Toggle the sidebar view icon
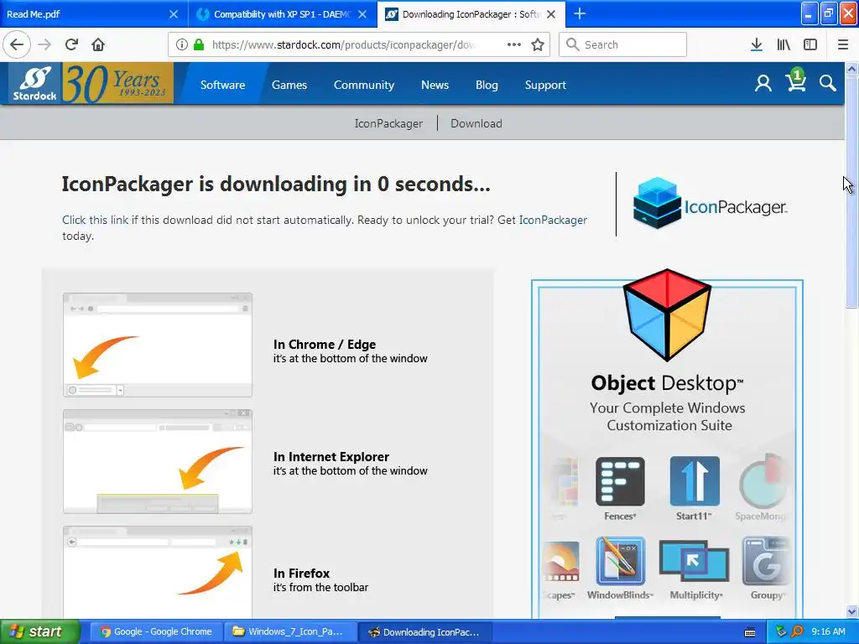This screenshot has height=644, width=859. tap(810, 44)
